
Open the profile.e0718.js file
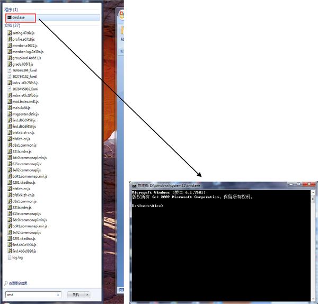click(x=21, y=39)
